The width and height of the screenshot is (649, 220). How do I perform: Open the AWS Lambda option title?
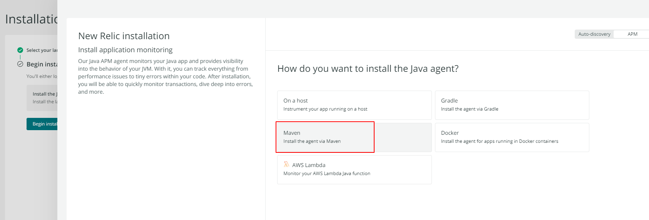click(x=309, y=165)
